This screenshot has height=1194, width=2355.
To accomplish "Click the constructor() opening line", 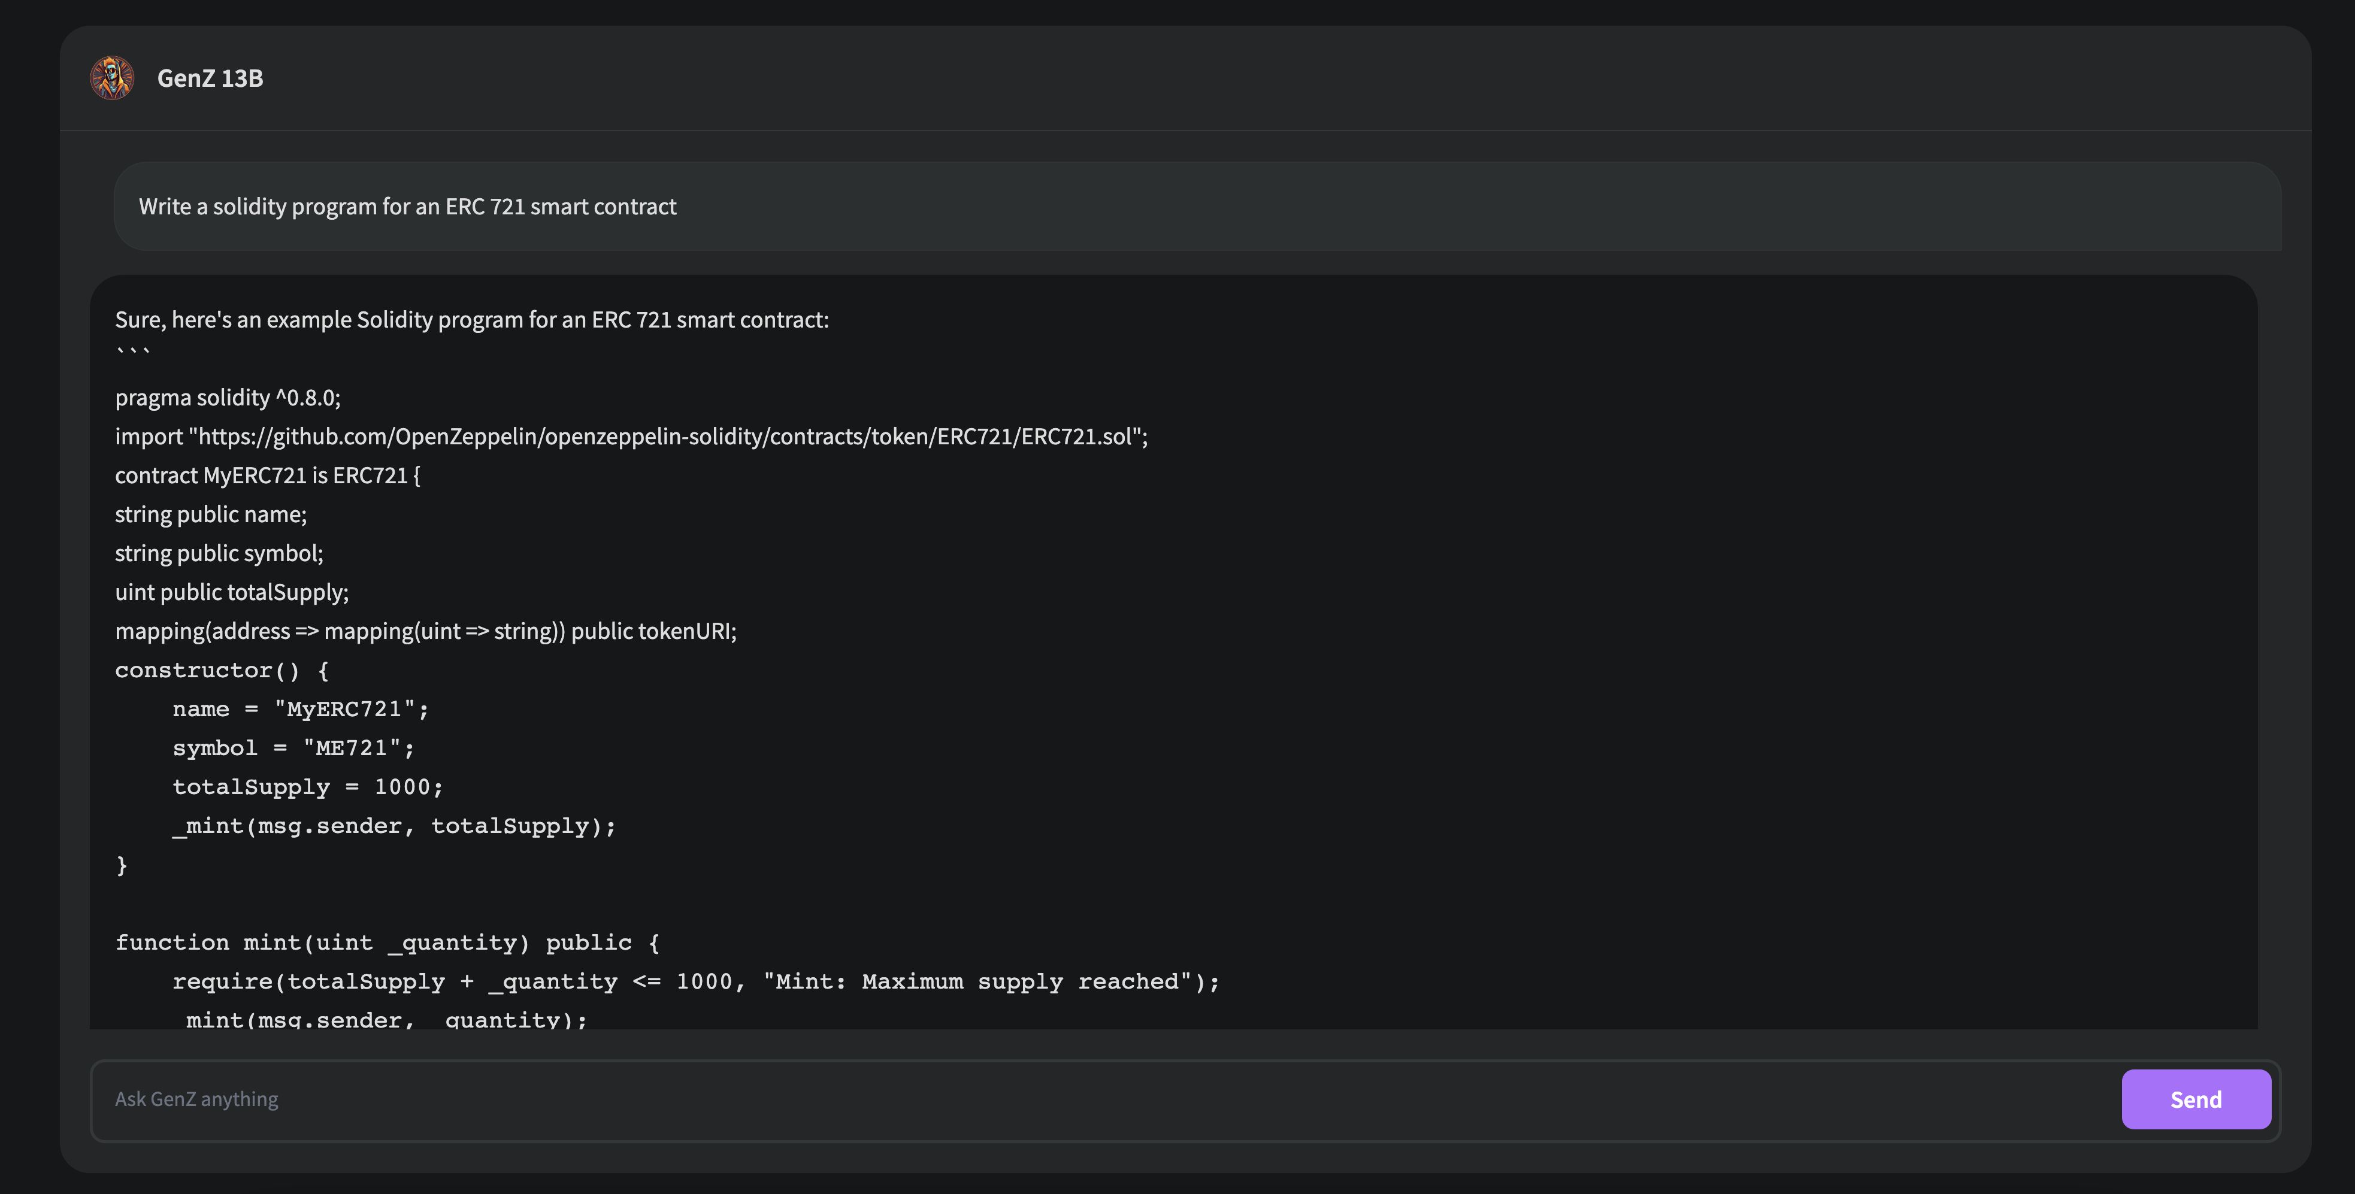I will [x=221, y=670].
